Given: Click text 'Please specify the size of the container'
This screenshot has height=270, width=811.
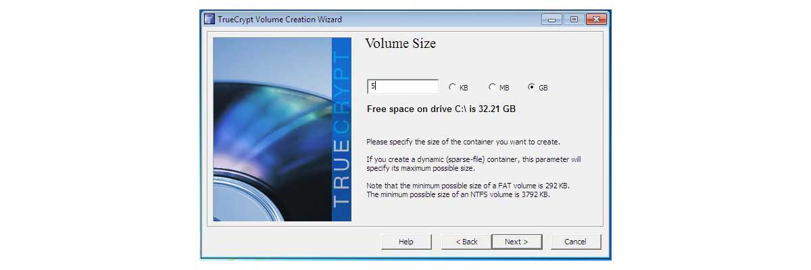Looking at the screenshot, I should pos(464,142).
